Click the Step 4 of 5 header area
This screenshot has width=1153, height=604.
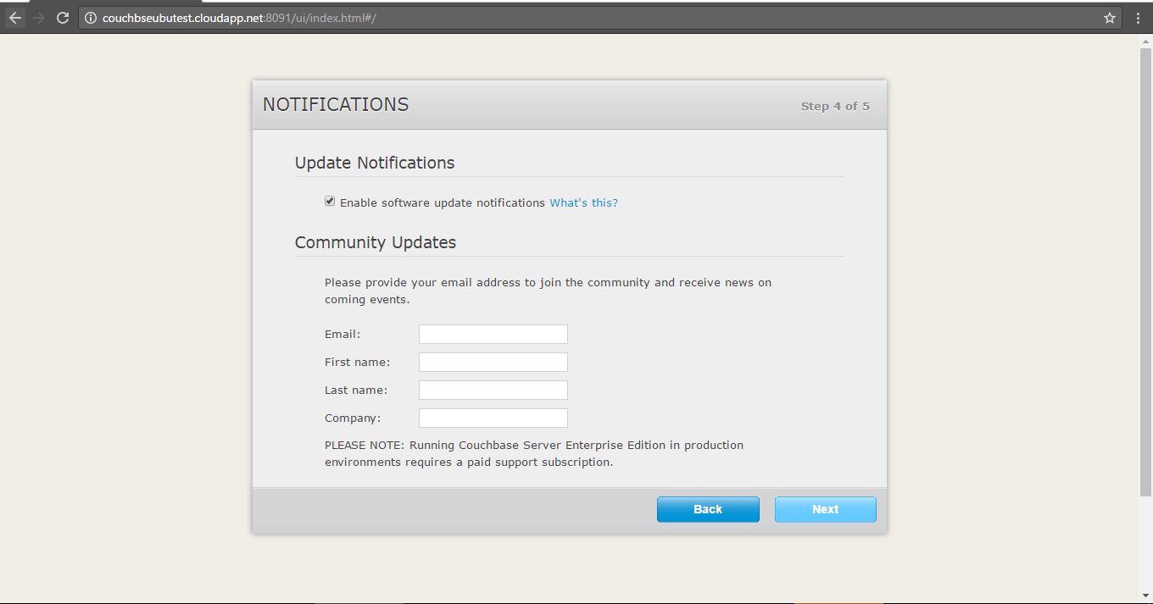coord(835,106)
